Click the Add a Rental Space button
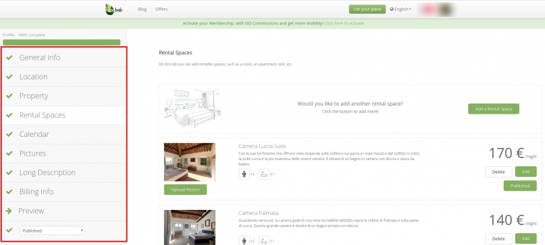The image size is (545, 245). (x=493, y=109)
